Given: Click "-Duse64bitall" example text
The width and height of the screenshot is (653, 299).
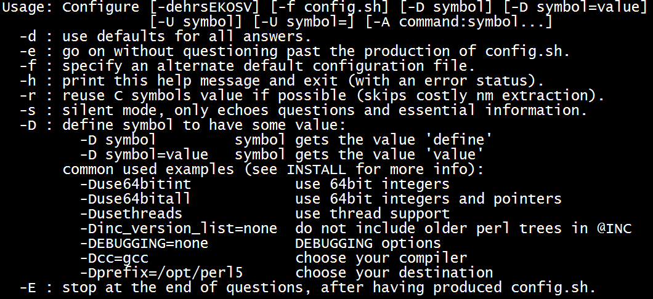Looking at the screenshot, I should [x=136, y=199].
